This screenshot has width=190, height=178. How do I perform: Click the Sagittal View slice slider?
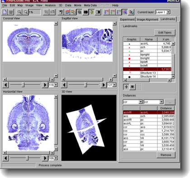85,85
